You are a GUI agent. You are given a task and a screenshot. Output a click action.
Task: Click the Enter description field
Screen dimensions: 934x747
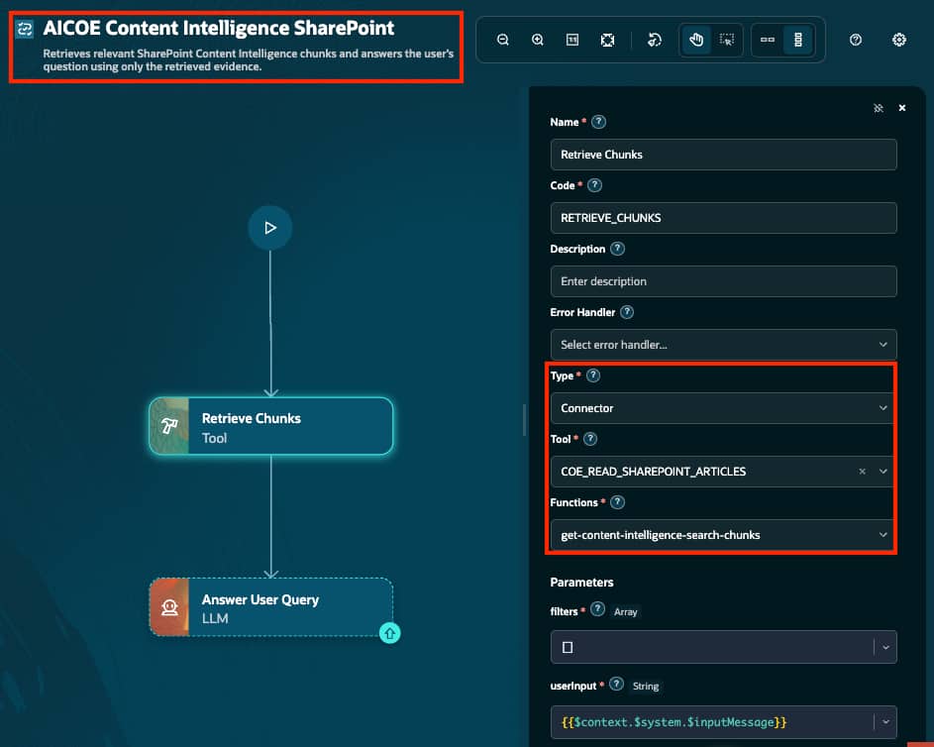point(723,281)
